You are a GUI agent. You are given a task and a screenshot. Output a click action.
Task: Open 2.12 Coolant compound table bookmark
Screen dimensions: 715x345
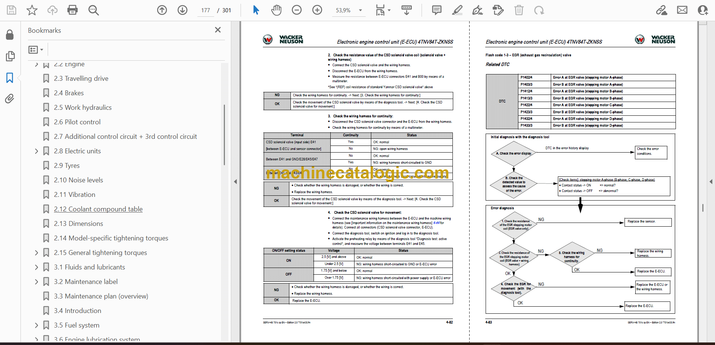pos(98,209)
